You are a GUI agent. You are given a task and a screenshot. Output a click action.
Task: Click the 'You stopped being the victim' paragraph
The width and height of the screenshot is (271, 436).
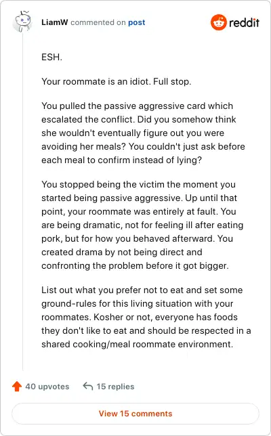[x=142, y=225]
